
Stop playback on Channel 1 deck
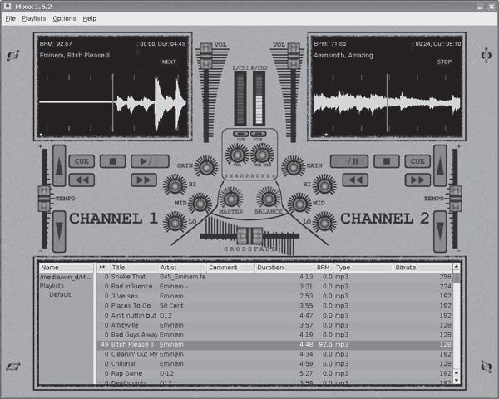111,161
